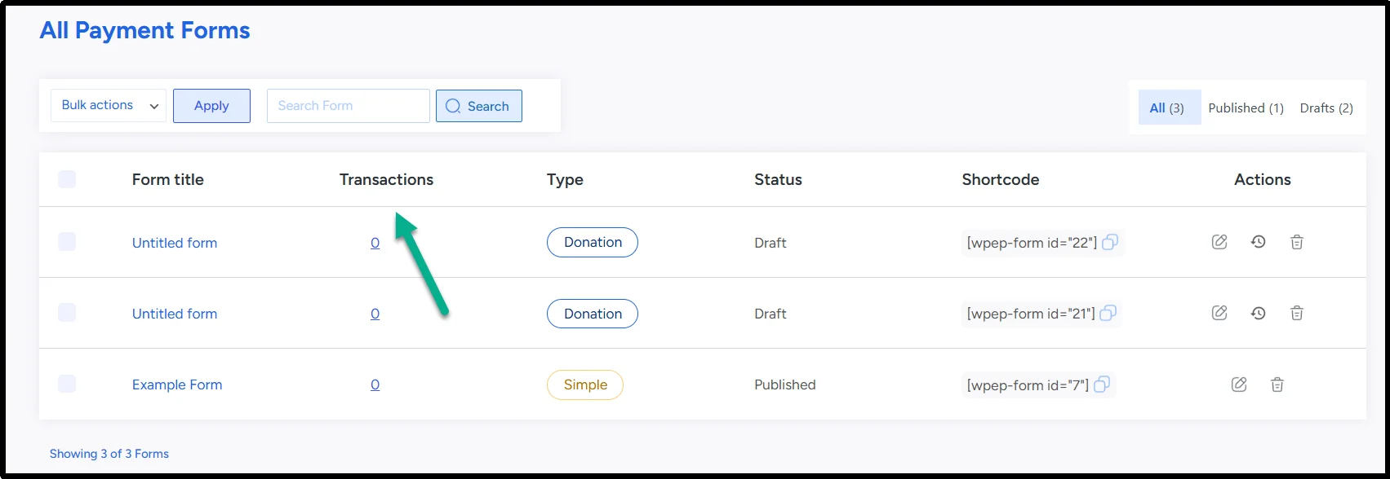Click the Donation badge of form id 22

(593, 242)
